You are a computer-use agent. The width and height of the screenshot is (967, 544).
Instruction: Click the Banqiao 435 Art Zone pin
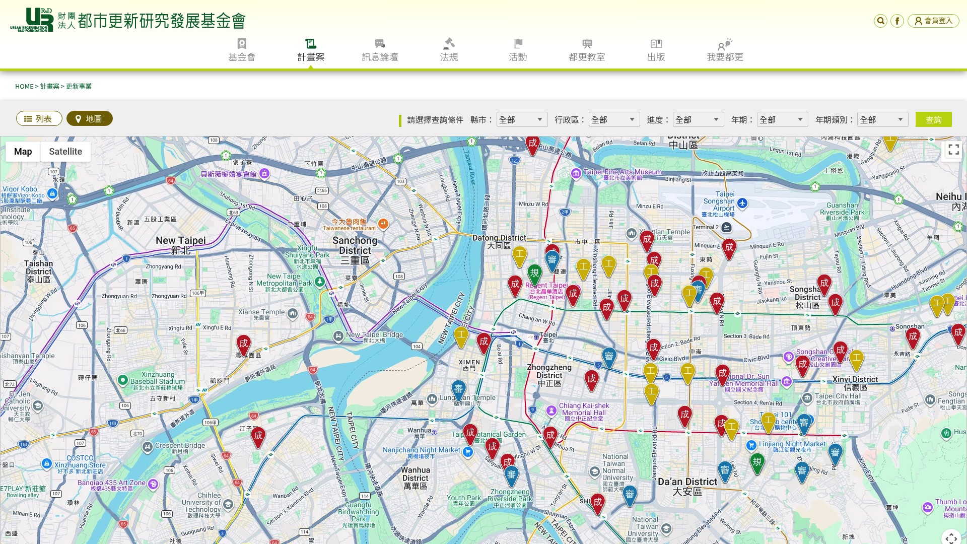[153, 484]
